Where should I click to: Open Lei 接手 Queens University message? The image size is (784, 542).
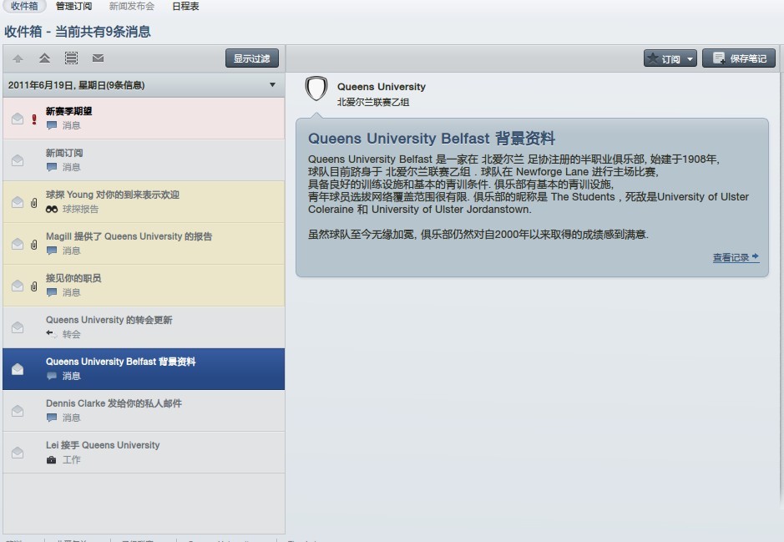pos(144,453)
